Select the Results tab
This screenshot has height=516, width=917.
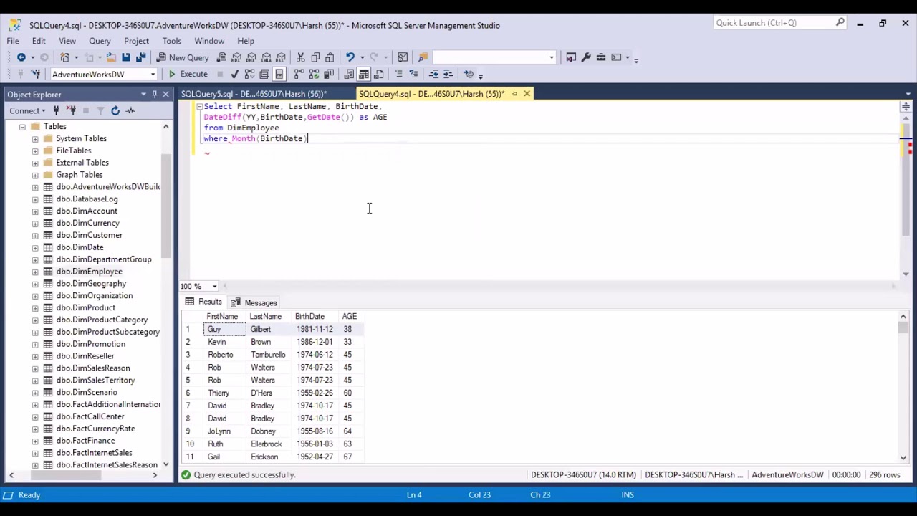pyautogui.click(x=203, y=302)
